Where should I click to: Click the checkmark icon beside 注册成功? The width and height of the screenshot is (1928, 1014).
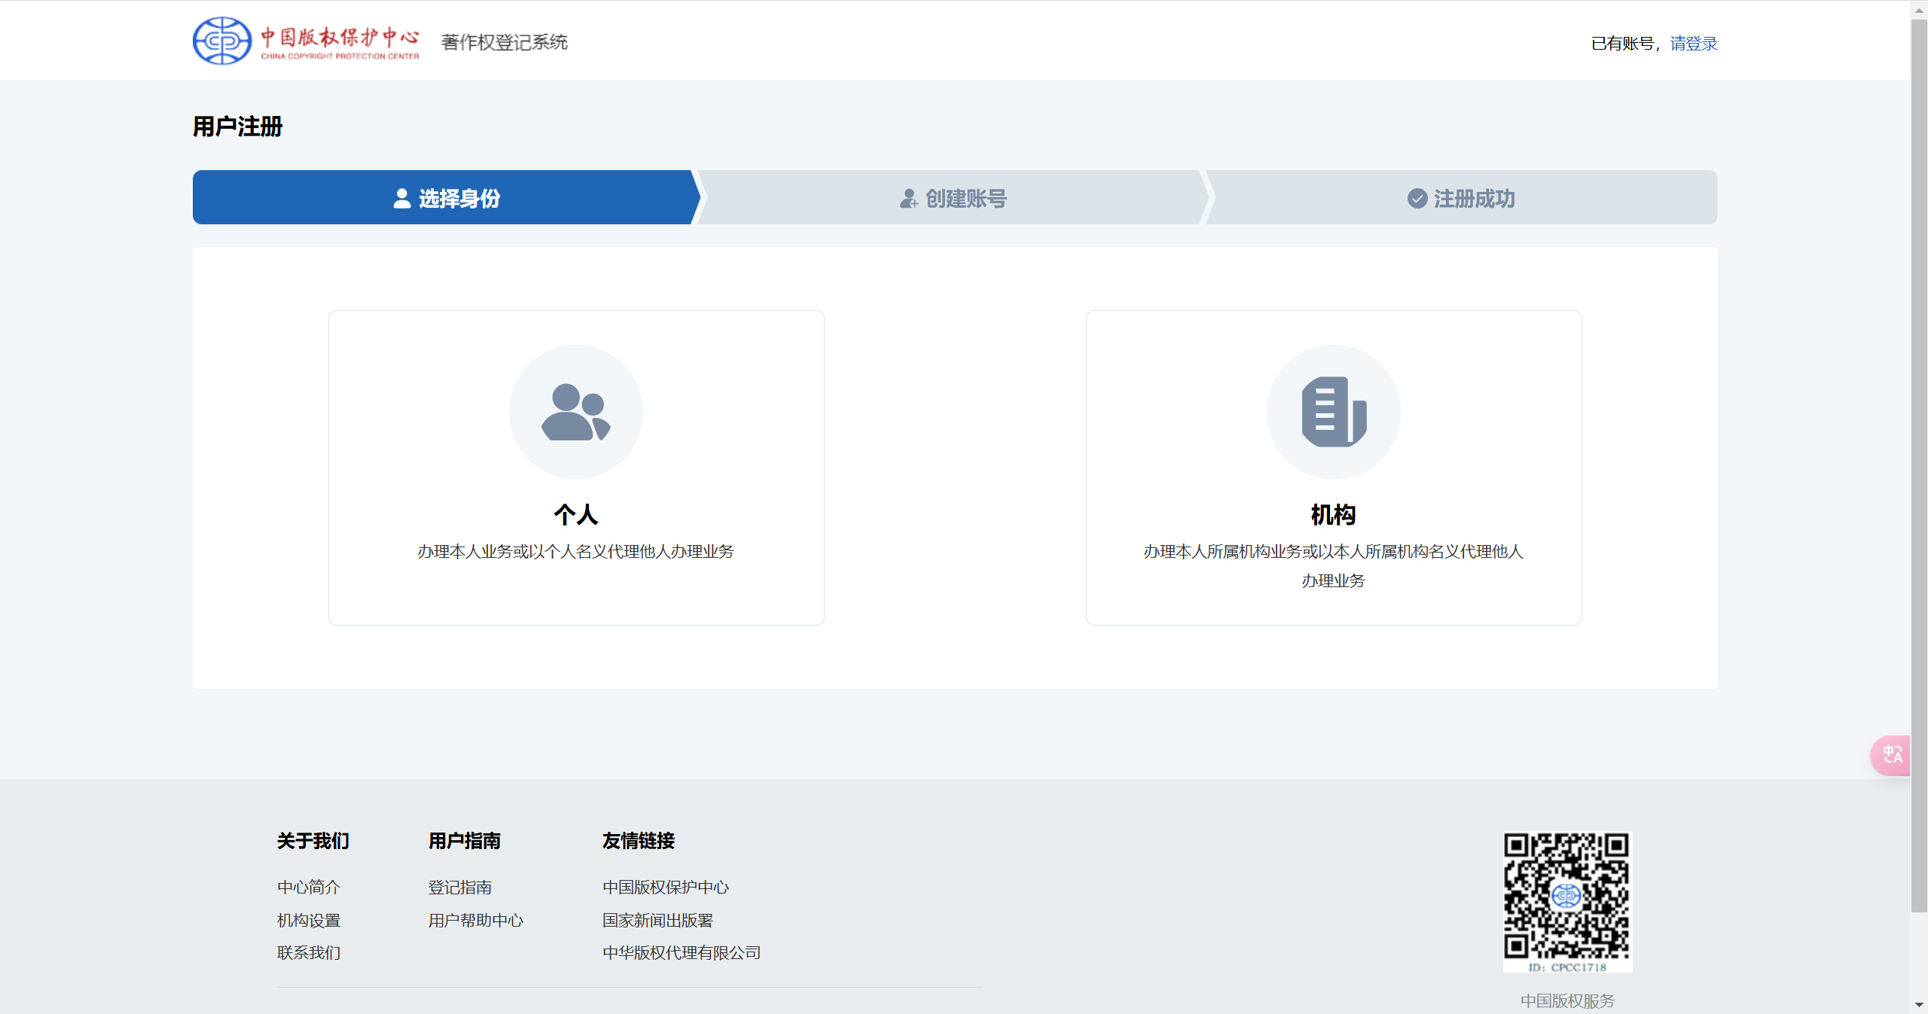point(1417,199)
